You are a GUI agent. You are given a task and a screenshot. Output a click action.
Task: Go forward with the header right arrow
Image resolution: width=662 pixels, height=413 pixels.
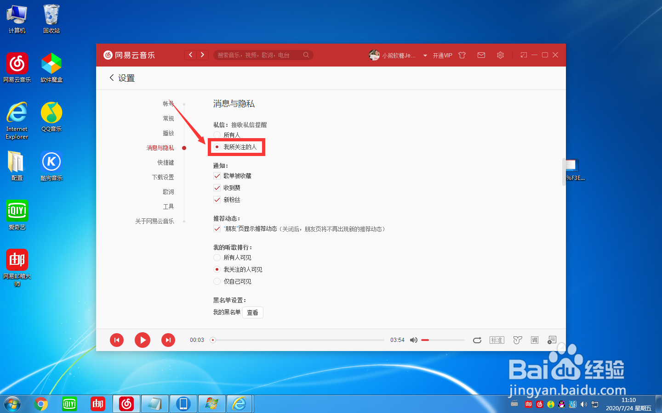pyautogui.click(x=203, y=55)
